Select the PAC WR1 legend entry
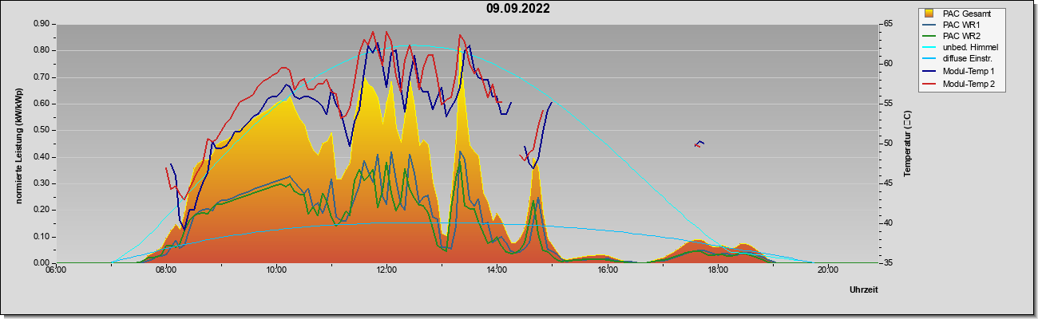 pos(961,25)
